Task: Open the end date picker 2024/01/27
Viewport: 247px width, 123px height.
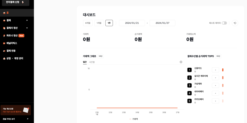Action: click(162, 23)
